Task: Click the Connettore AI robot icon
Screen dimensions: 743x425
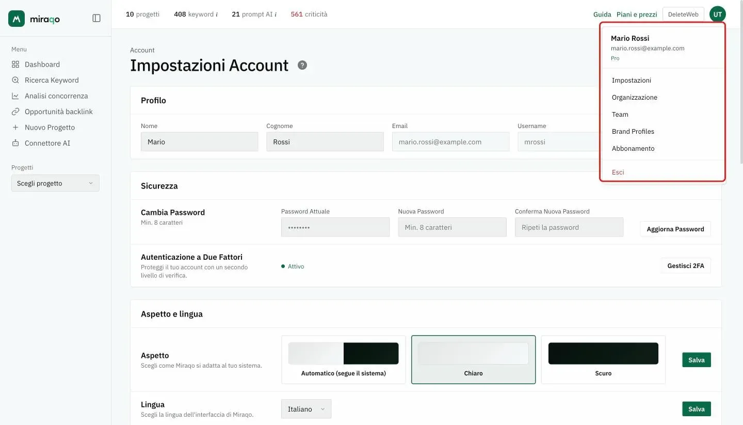Action: tap(15, 143)
